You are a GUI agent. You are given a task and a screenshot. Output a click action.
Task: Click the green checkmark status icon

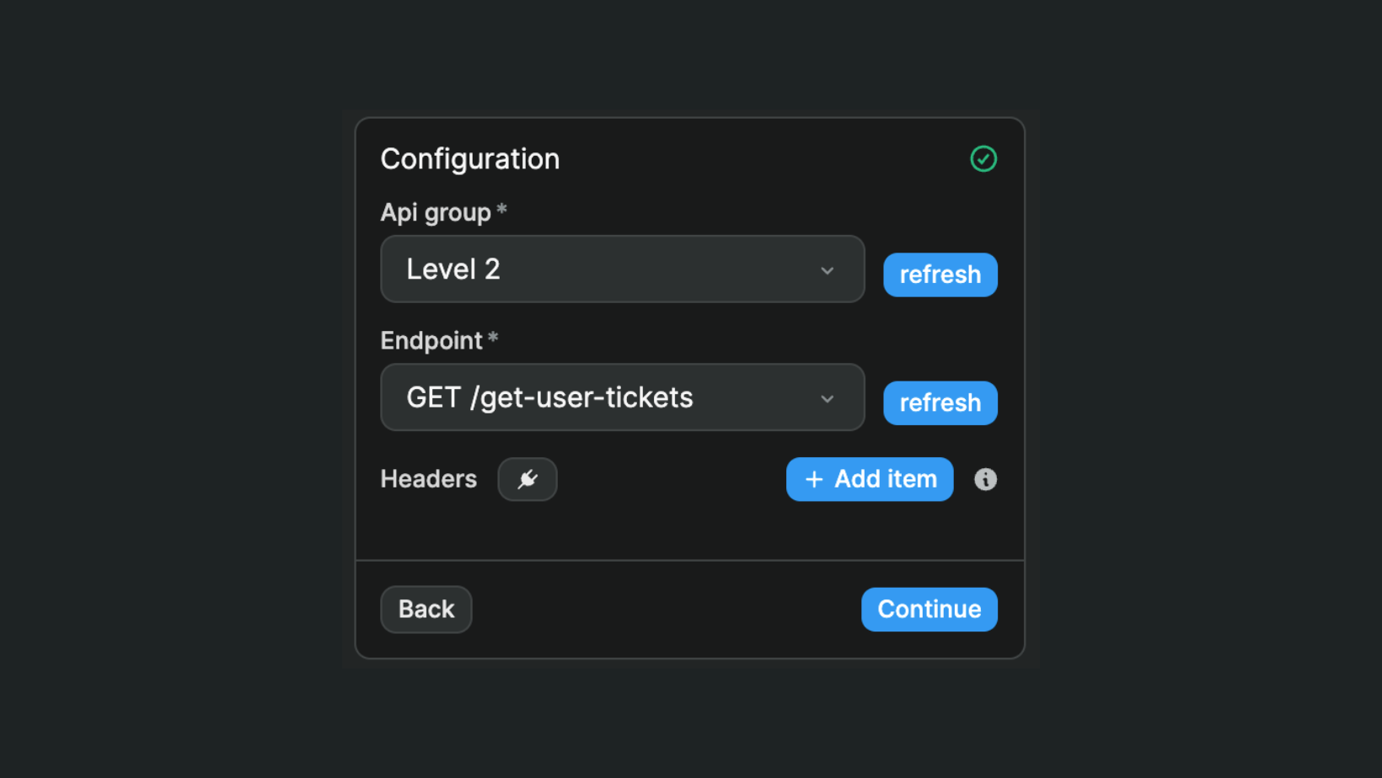(983, 159)
